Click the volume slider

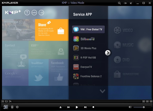click(x=142, y=107)
